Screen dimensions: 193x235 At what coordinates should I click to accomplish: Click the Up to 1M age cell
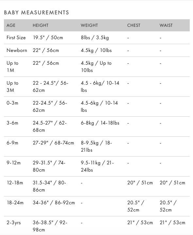click(x=12, y=67)
